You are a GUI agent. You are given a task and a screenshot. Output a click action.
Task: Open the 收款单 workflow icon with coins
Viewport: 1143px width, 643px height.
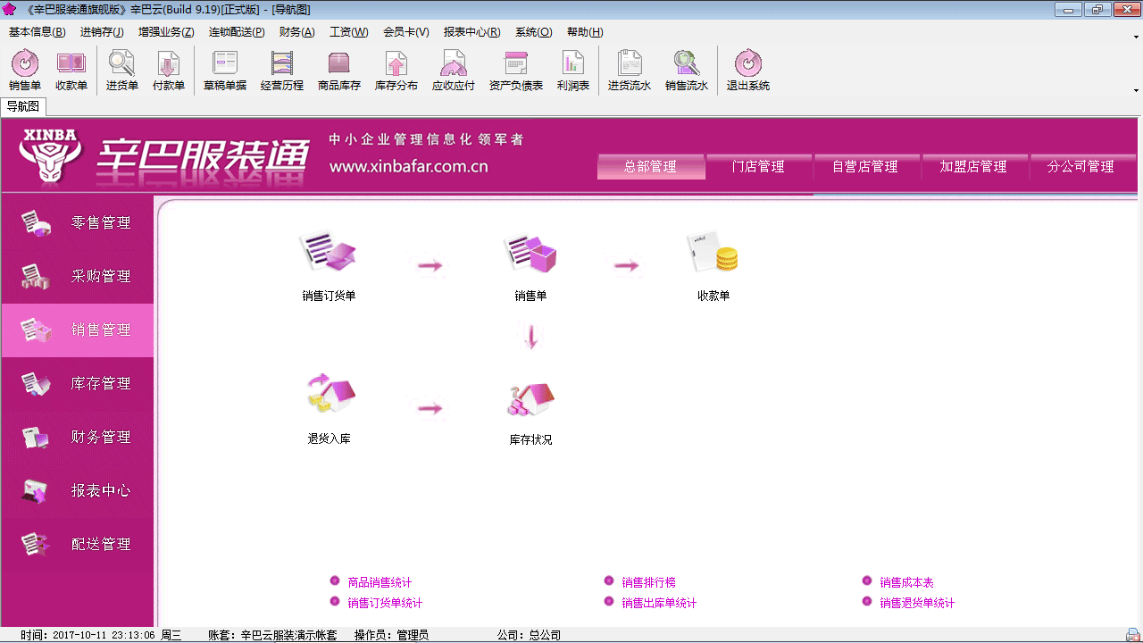(x=713, y=266)
